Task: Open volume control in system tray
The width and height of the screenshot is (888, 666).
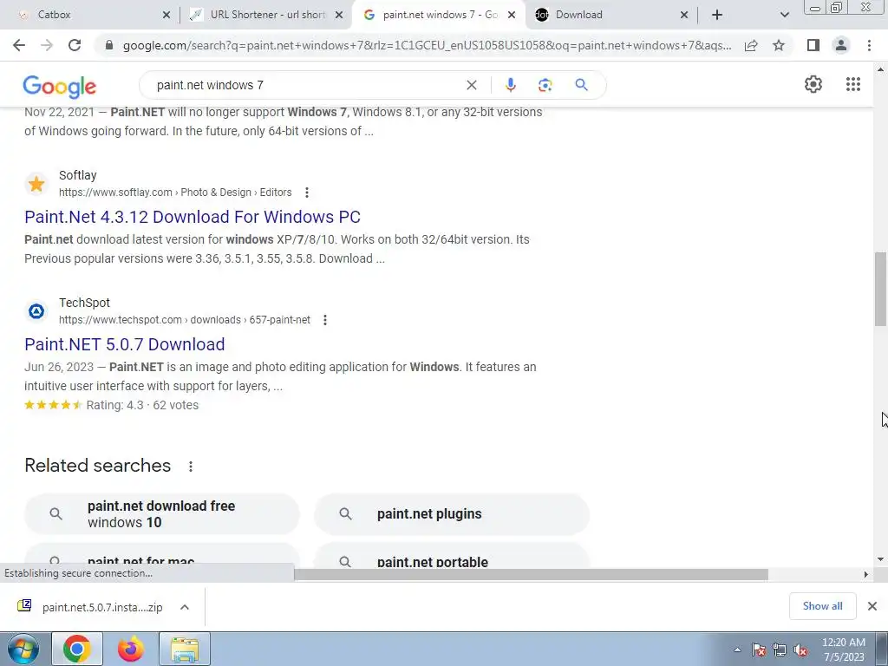Action: point(800,650)
